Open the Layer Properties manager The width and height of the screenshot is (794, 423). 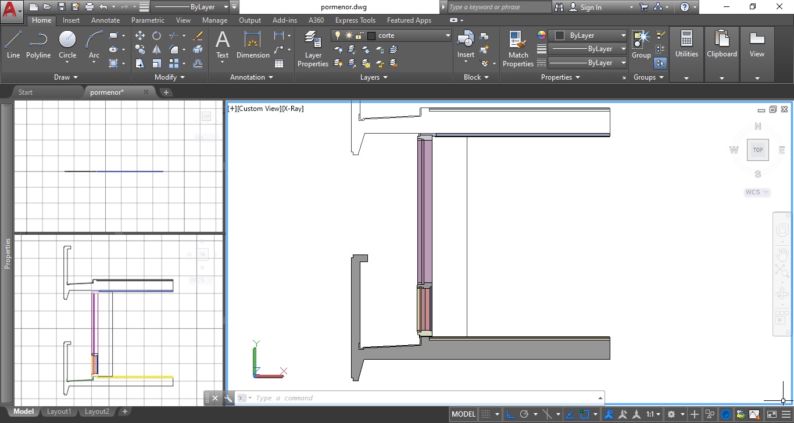pyautogui.click(x=313, y=49)
